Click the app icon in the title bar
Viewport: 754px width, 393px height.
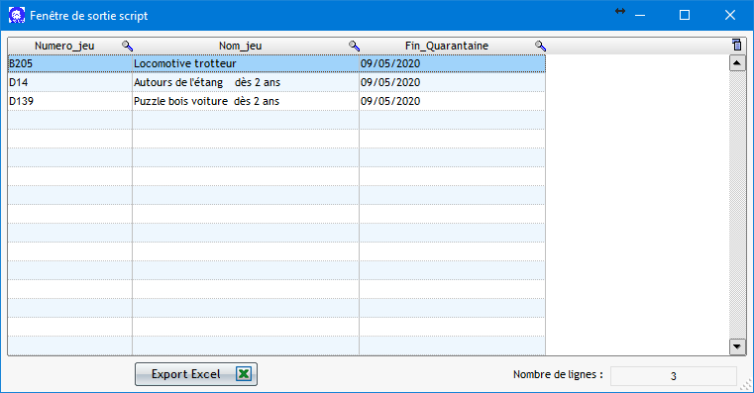click(17, 16)
